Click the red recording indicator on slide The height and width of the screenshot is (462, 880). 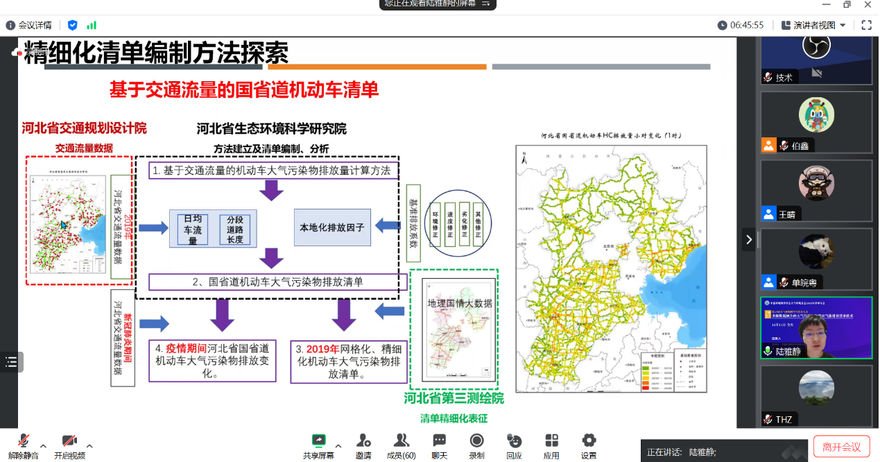17,53
